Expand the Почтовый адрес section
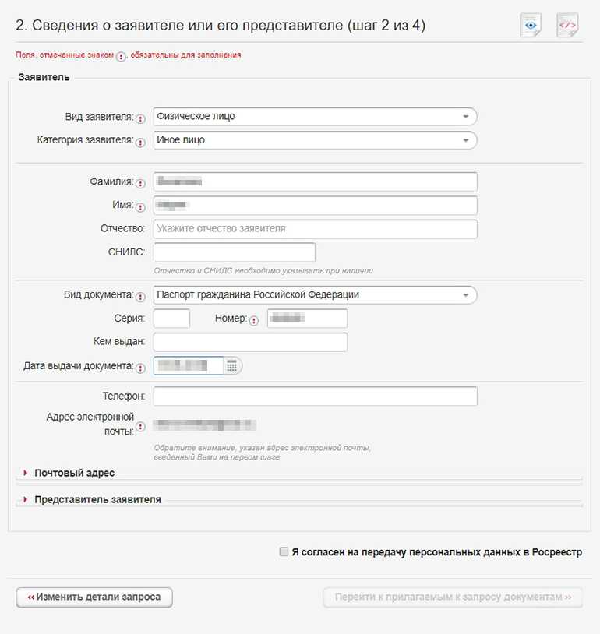This screenshot has width=600, height=634. coord(74,473)
